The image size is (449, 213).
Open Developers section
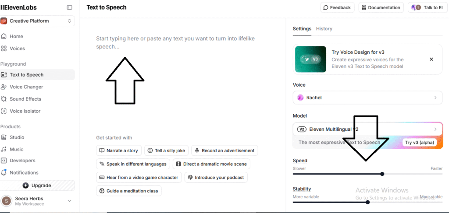[22, 161]
